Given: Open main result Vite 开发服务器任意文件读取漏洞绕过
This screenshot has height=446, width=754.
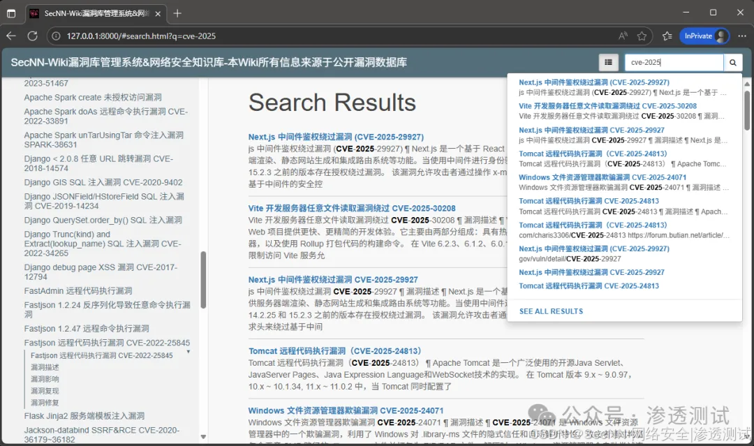Looking at the screenshot, I should point(352,208).
